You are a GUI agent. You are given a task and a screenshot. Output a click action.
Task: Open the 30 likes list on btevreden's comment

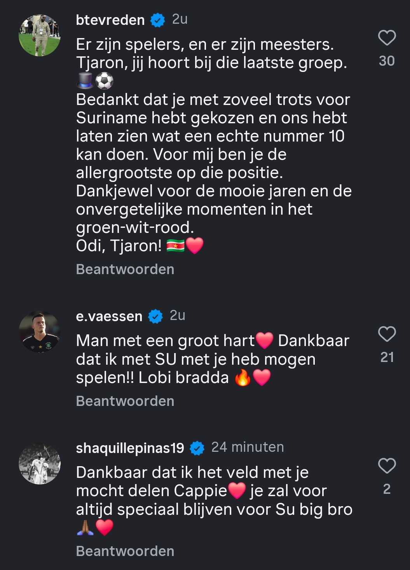[x=386, y=60]
